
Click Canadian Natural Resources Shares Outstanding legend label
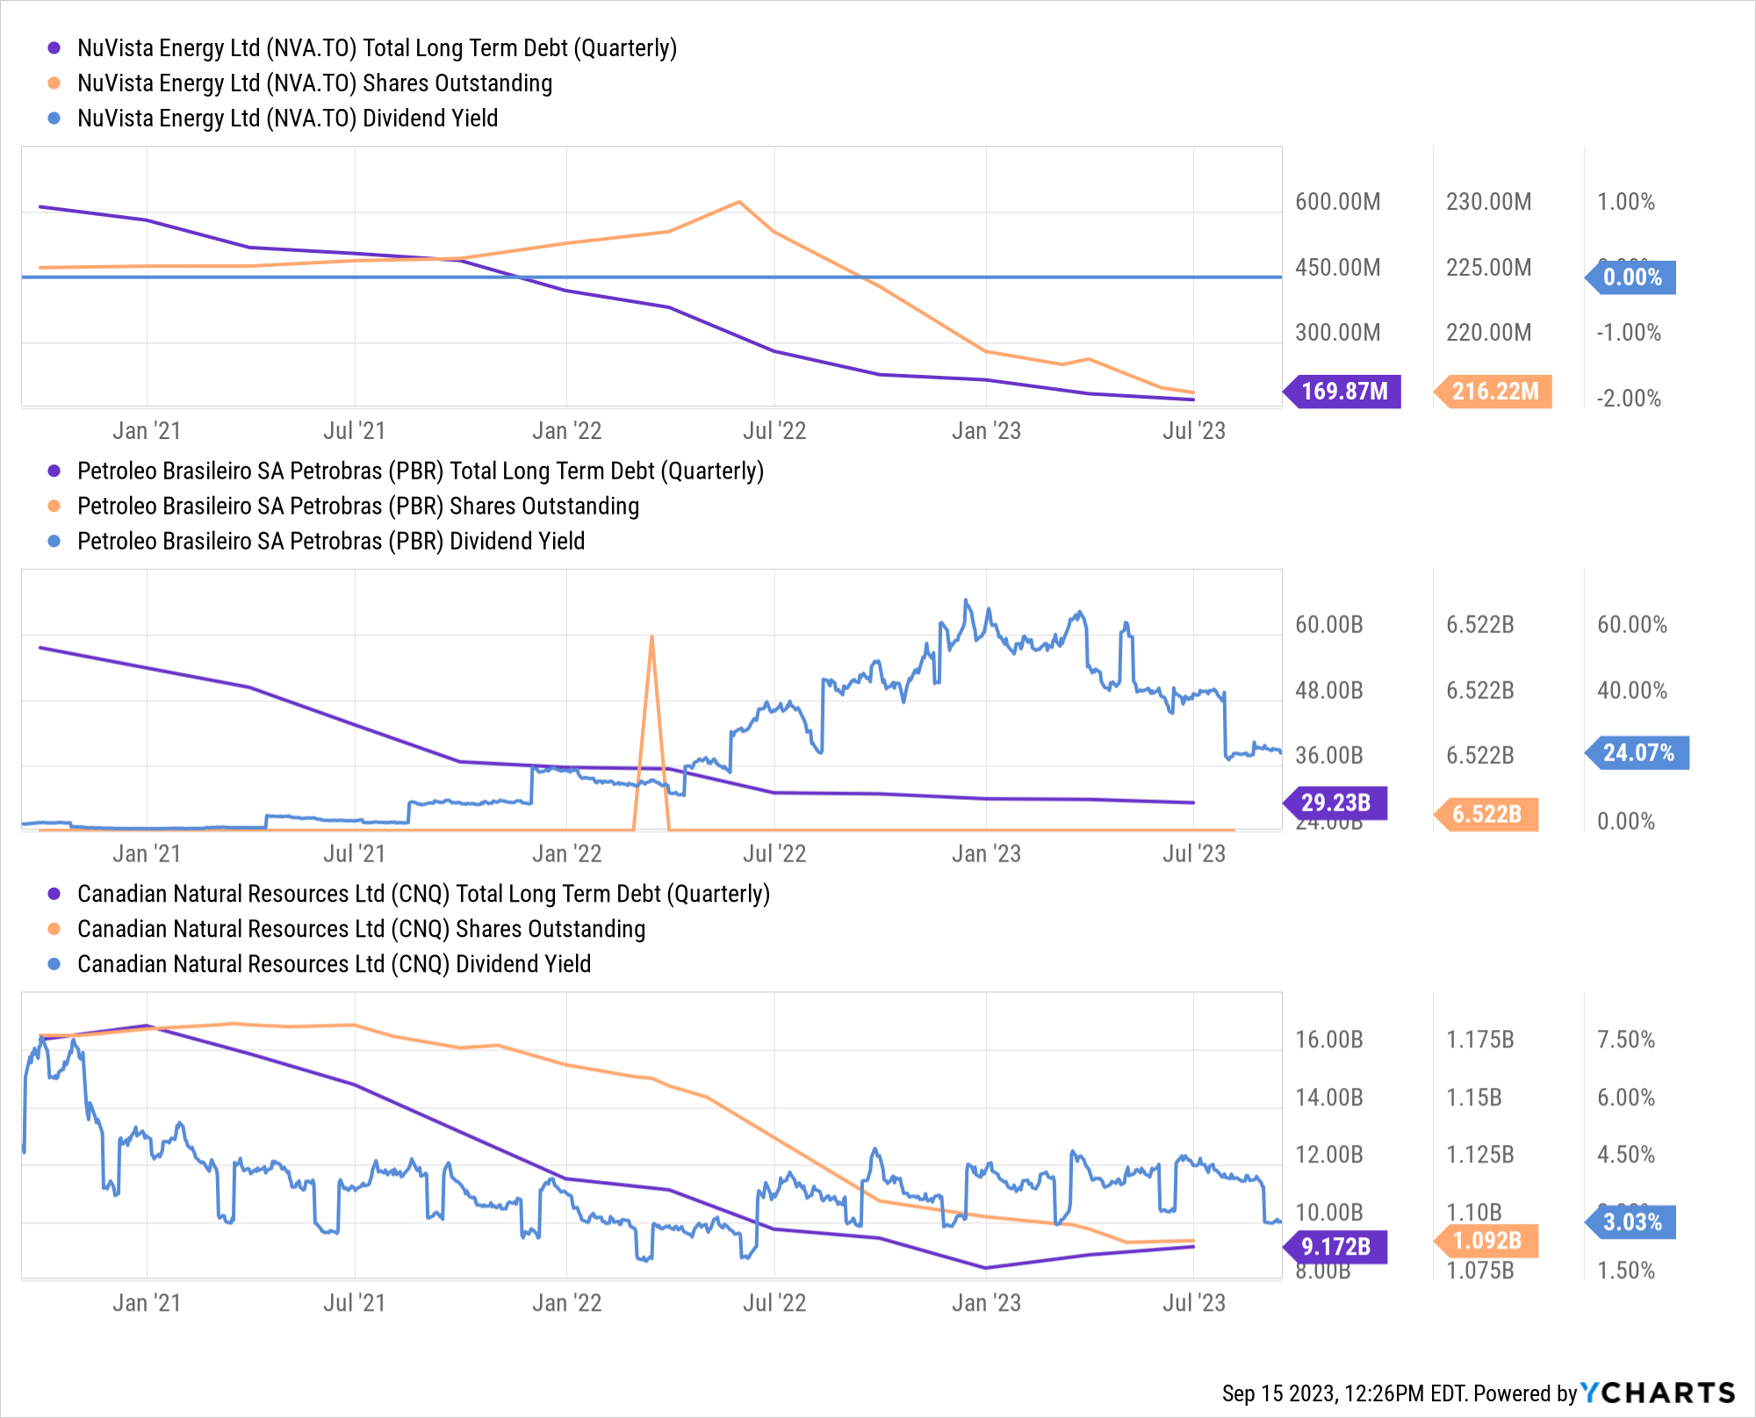click(361, 929)
